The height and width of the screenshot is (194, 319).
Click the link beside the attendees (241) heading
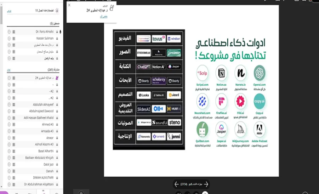9,70
